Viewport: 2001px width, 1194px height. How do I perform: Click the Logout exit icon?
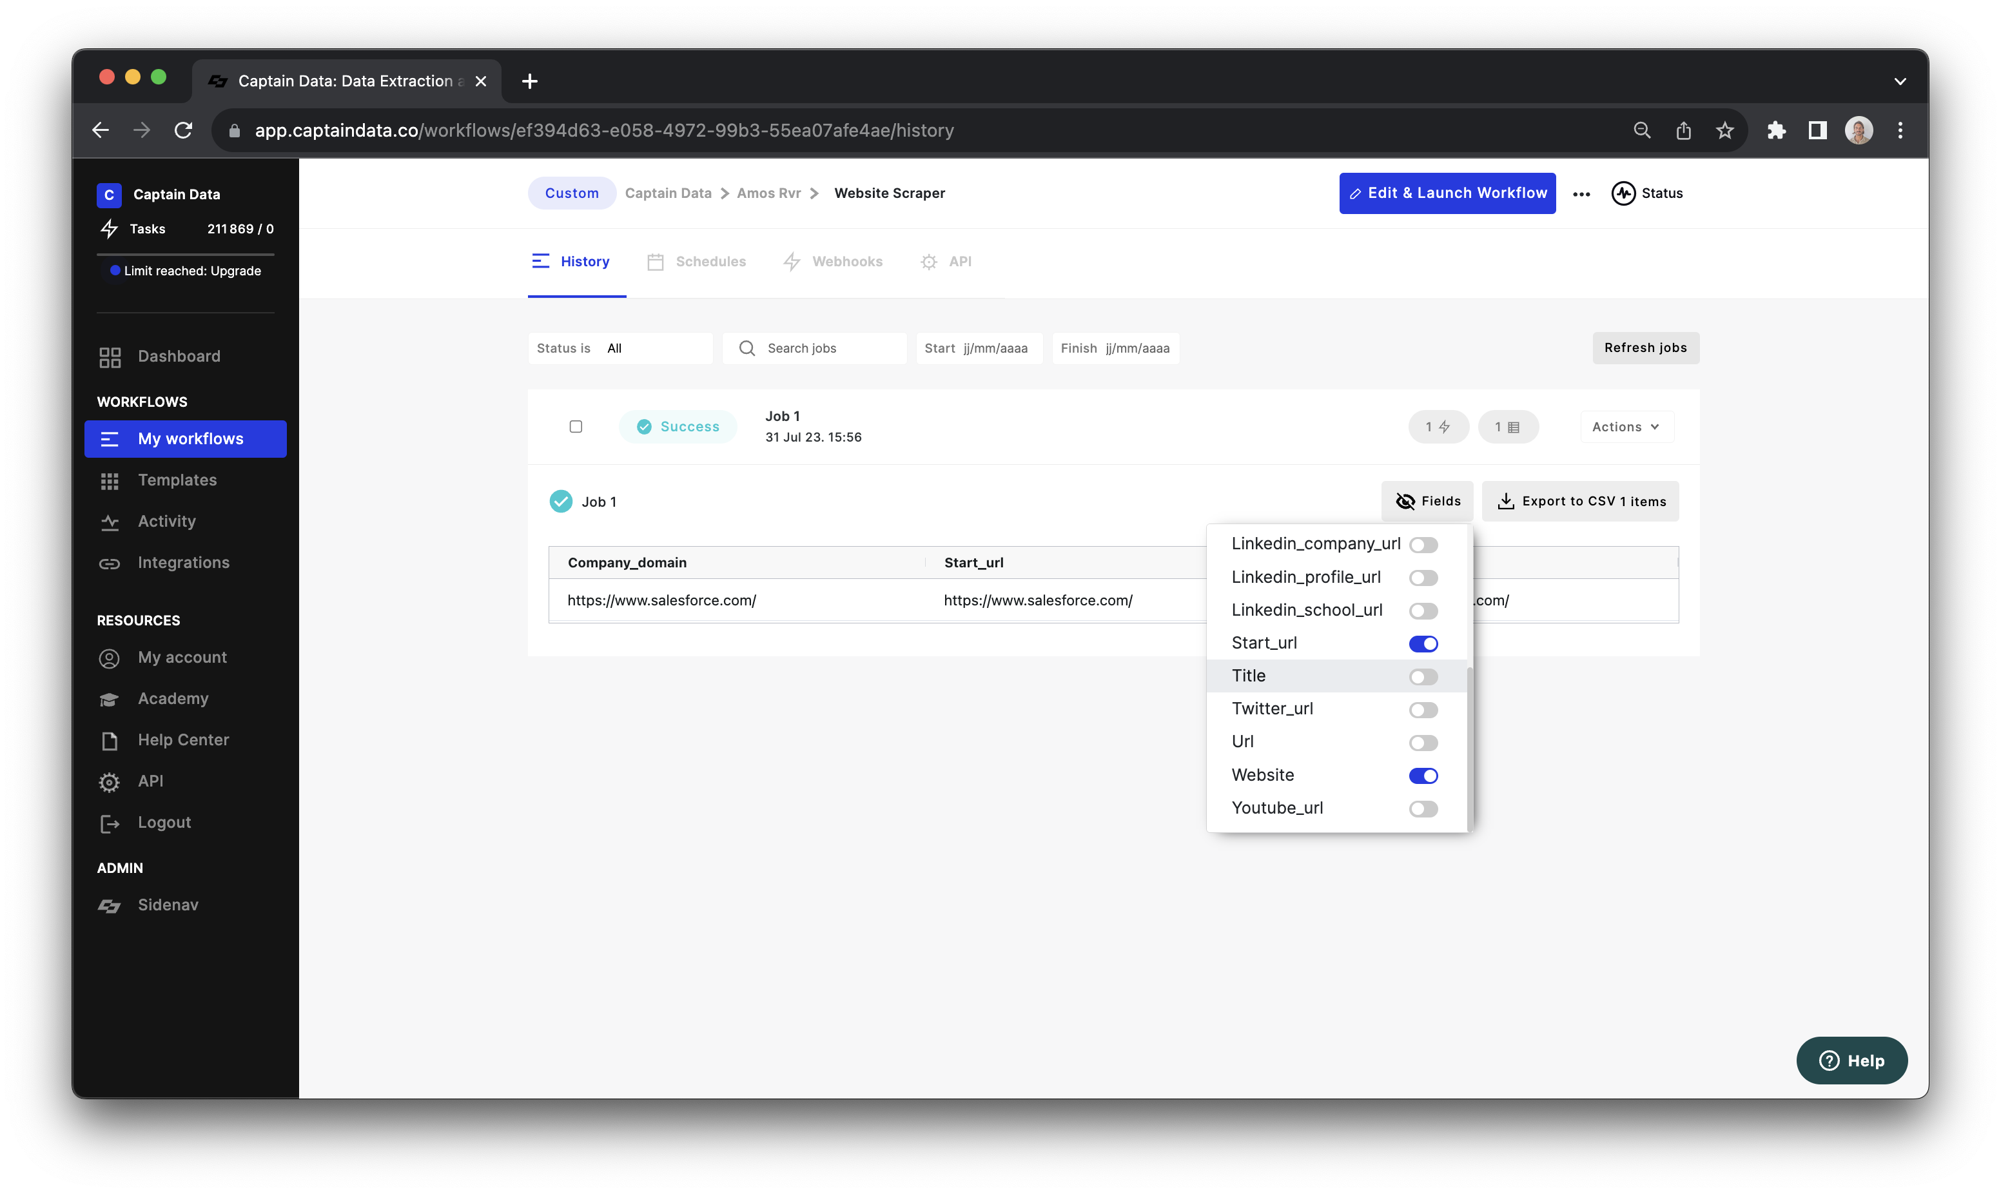tap(110, 823)
